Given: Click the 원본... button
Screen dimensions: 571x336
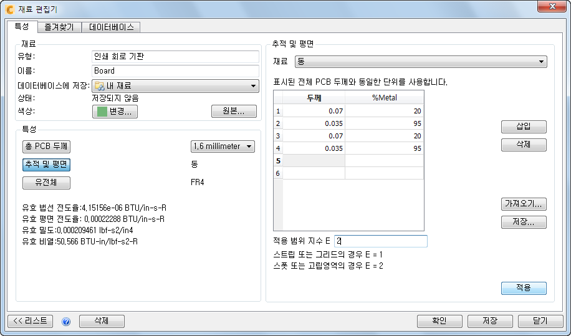Looking at the screenshot, I should (x=234, y=112).
